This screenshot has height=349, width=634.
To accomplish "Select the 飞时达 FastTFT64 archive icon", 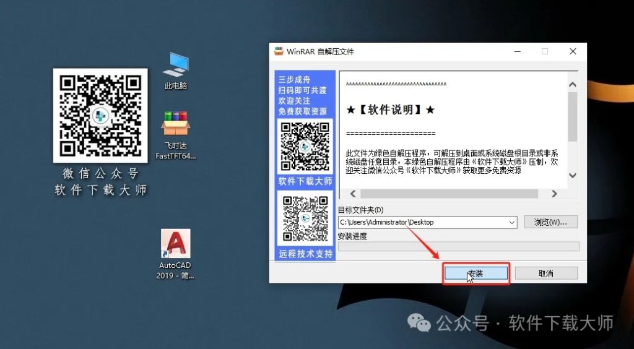I will (175, 136).
